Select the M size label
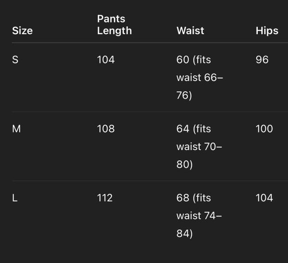This screenshot has width=288, height=263. coord(16,129)
